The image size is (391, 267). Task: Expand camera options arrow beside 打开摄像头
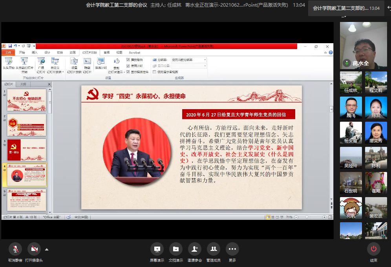click(47, 249)
